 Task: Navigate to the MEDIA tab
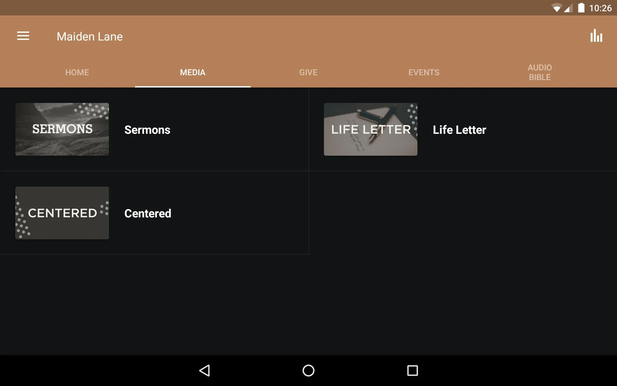(x=193, y=72)
